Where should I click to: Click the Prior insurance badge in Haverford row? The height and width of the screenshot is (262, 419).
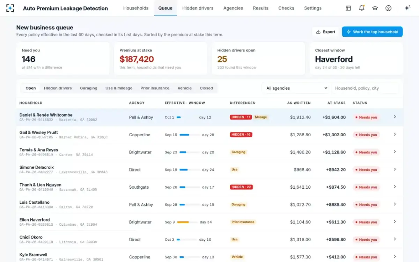(243, 222)
